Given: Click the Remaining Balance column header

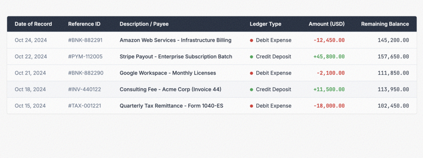Looking at the screenshot, I should click(385, 24).
